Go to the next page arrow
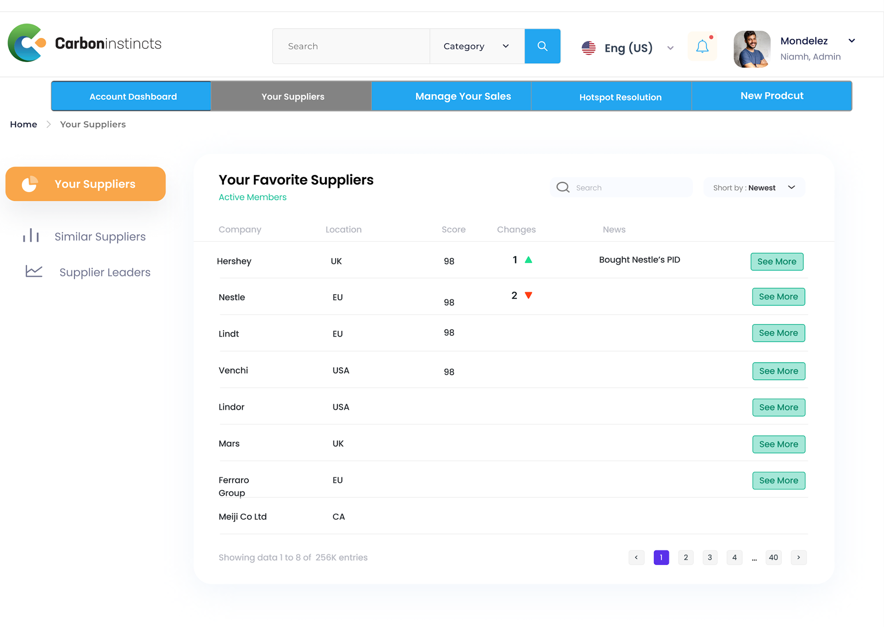 [798, 557]
